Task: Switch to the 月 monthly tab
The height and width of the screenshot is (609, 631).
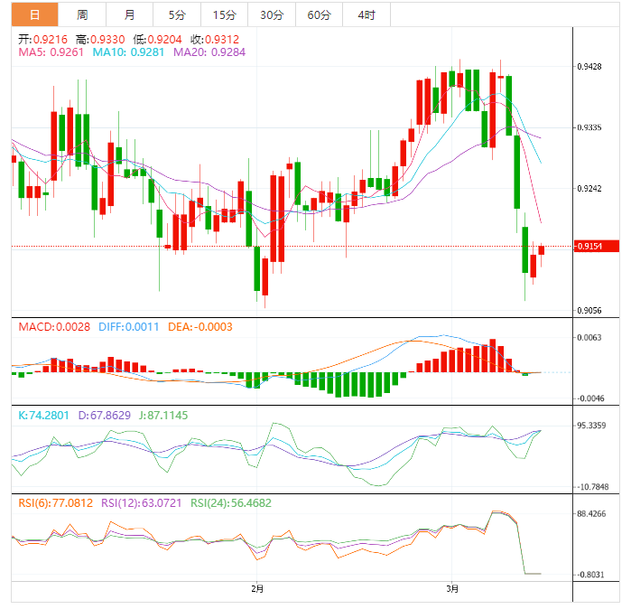Action: [x=129, y=14]
